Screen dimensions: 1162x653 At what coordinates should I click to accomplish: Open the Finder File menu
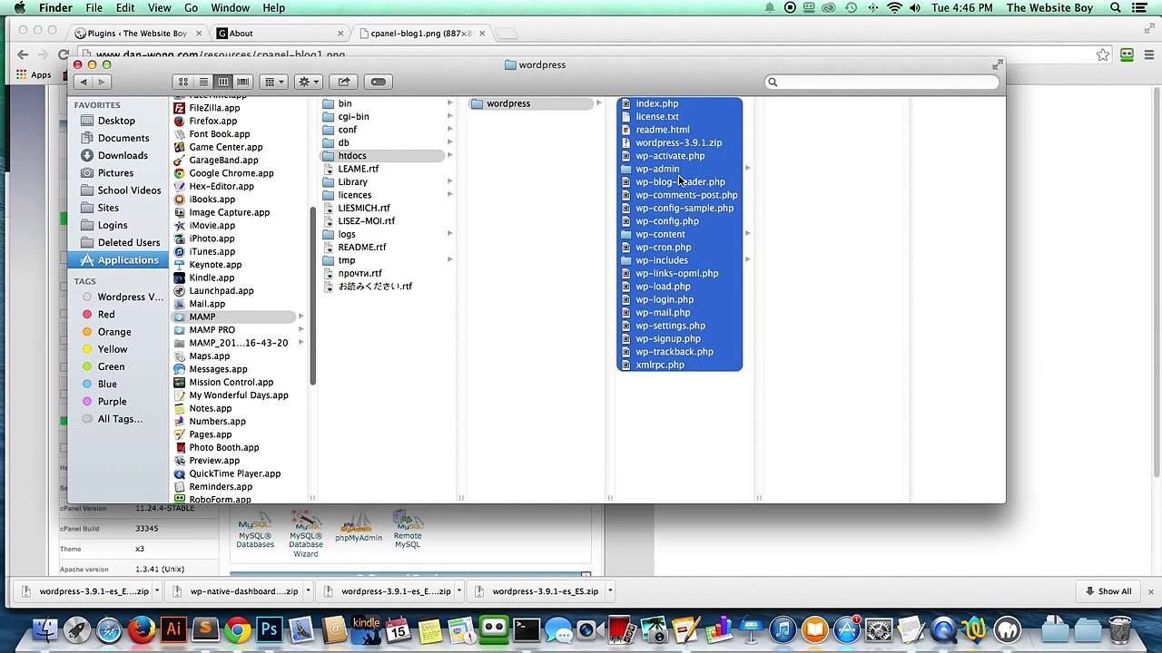pyautogui.click(x=94, y=8)
